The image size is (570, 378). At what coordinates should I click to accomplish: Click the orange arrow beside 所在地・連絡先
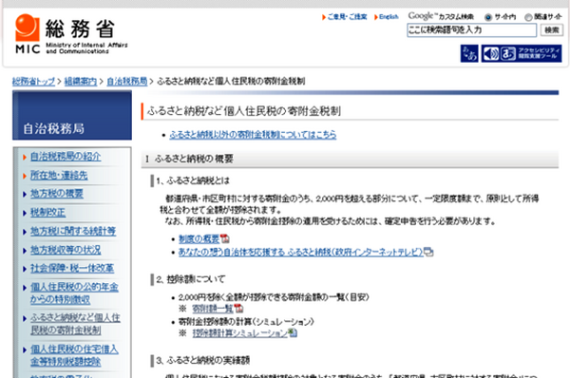tap(25, 176)
